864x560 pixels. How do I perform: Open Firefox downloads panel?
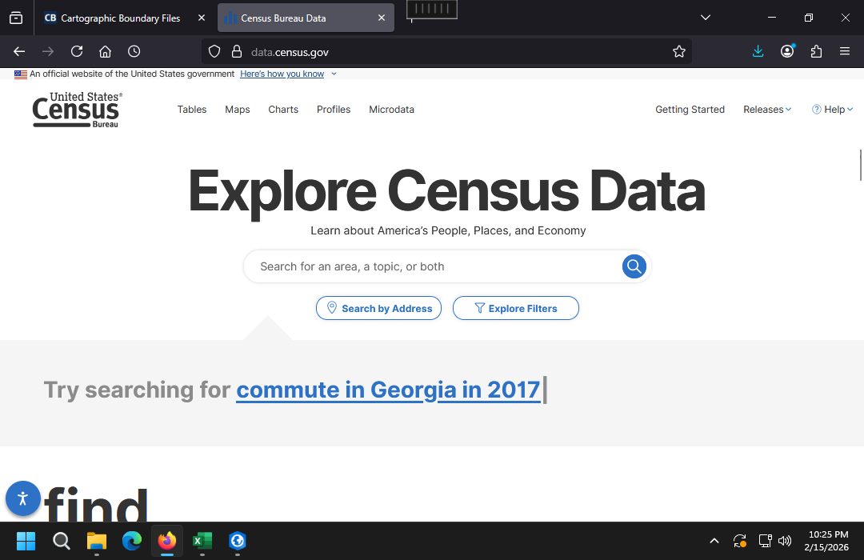758,52
